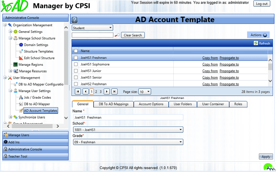Check the JoeHS1 Sophomore row checkbox
276x172 pixels.
pyautogui.click(x=76, y=64)
